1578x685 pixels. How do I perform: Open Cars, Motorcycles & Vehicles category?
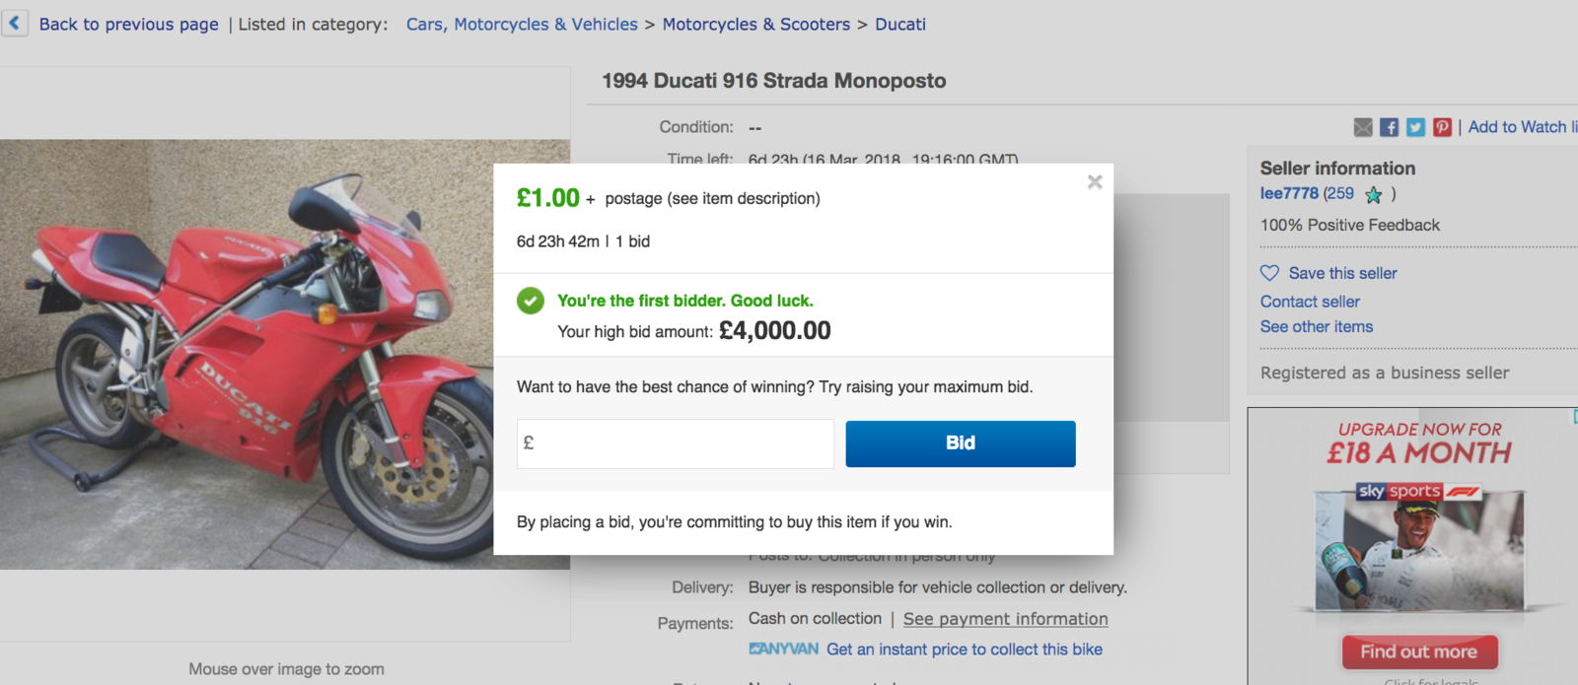pyautogui.click(x=522, y=24)
